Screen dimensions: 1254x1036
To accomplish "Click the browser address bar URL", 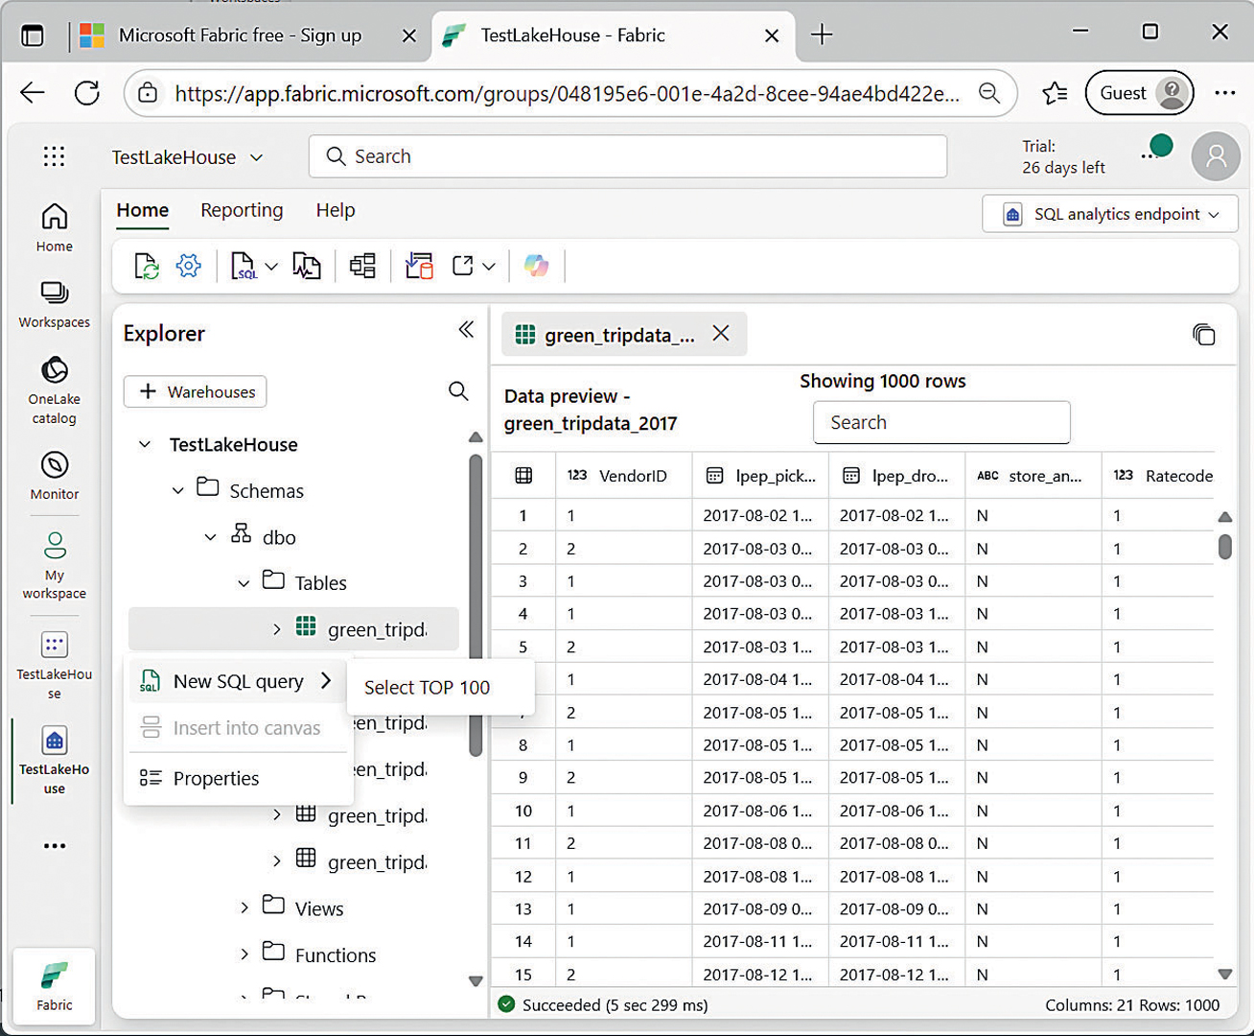I will pos(566,93).
